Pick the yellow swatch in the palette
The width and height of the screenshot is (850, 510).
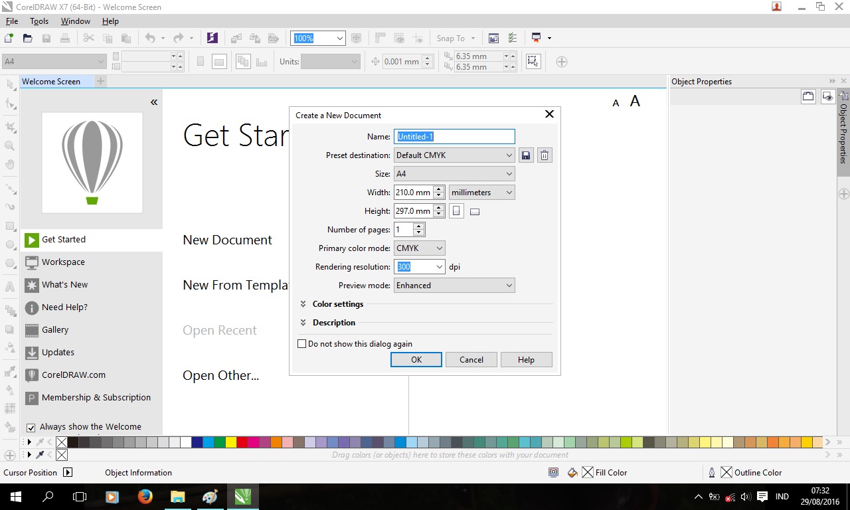click(x=231, y=442)
